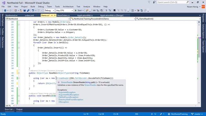Open the Output panel tab
Viewport: 206px width, 116px height.
point(19,110)
